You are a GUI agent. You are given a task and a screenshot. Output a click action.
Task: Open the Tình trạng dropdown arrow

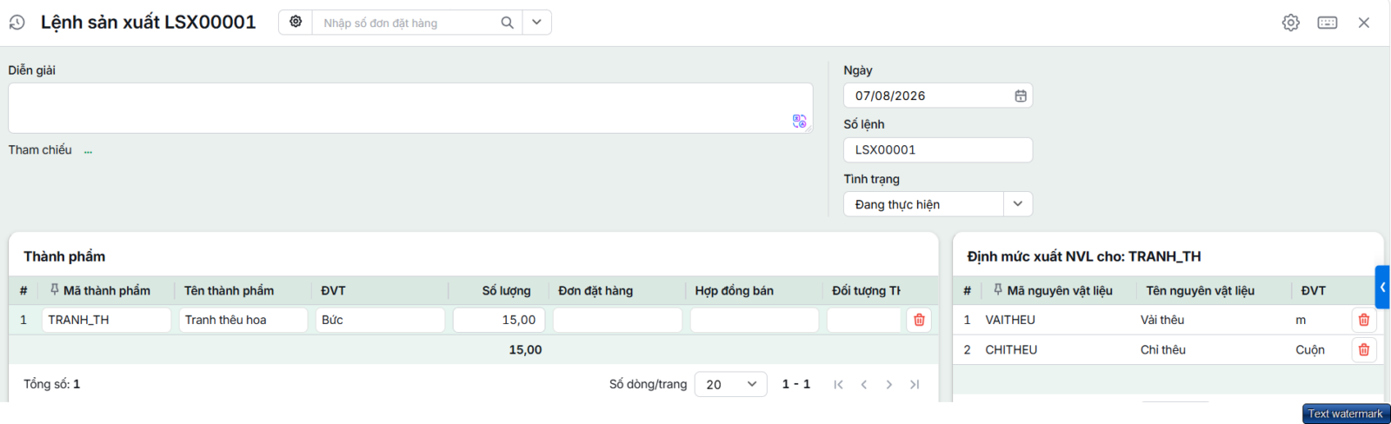(1018, 204)
